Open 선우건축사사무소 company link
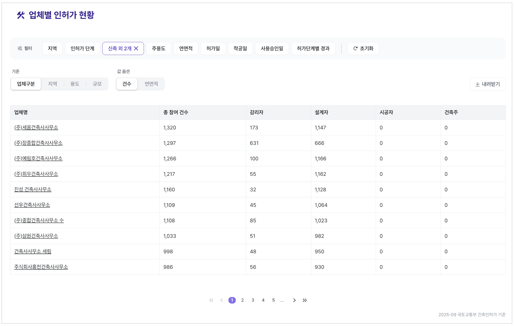 pyautogui.click(x=32, y=205)
